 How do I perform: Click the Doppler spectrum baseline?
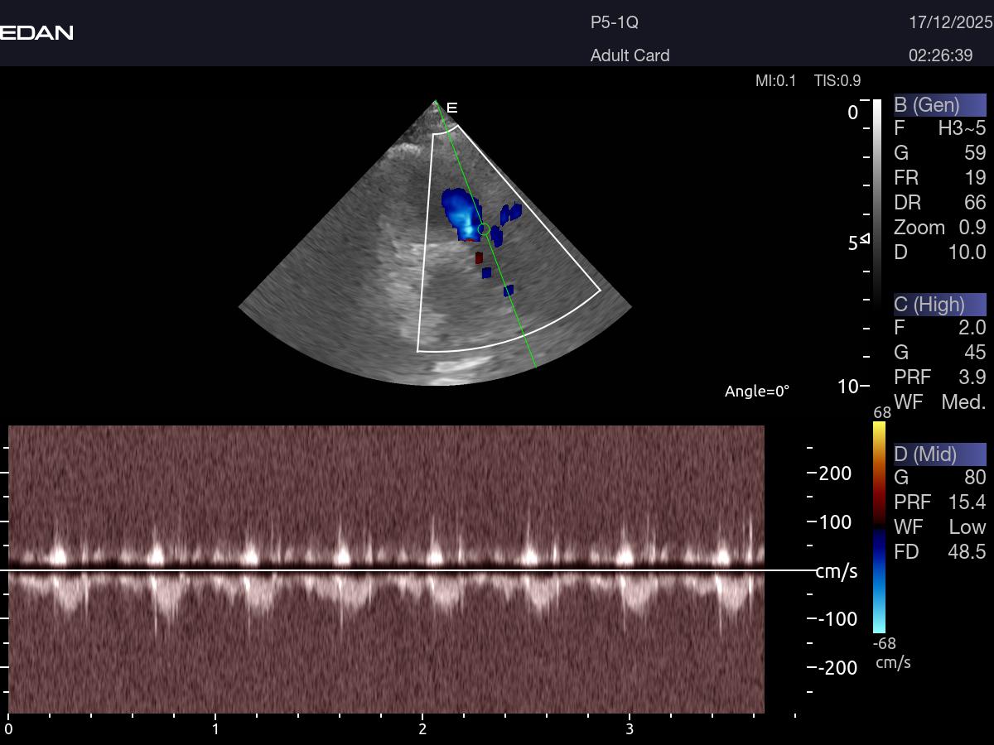pos(414,570)
